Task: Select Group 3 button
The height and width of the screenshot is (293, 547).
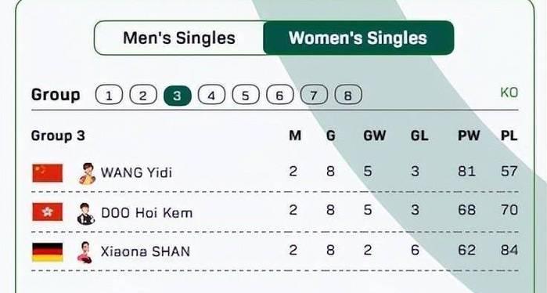Action: tap(177, 95)
